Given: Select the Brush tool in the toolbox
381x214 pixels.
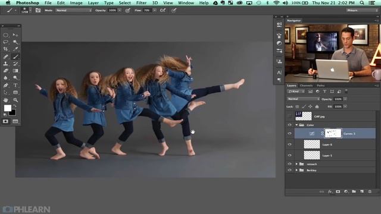Looking at the screenshot, I should pos(15,56).
